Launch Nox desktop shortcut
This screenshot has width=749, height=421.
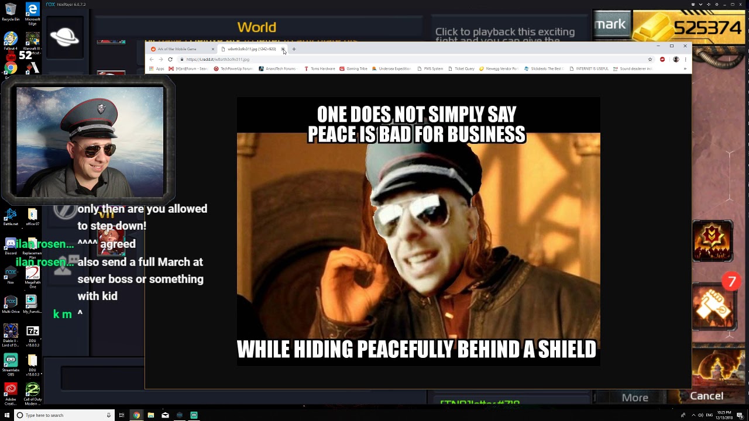(11, 275)
